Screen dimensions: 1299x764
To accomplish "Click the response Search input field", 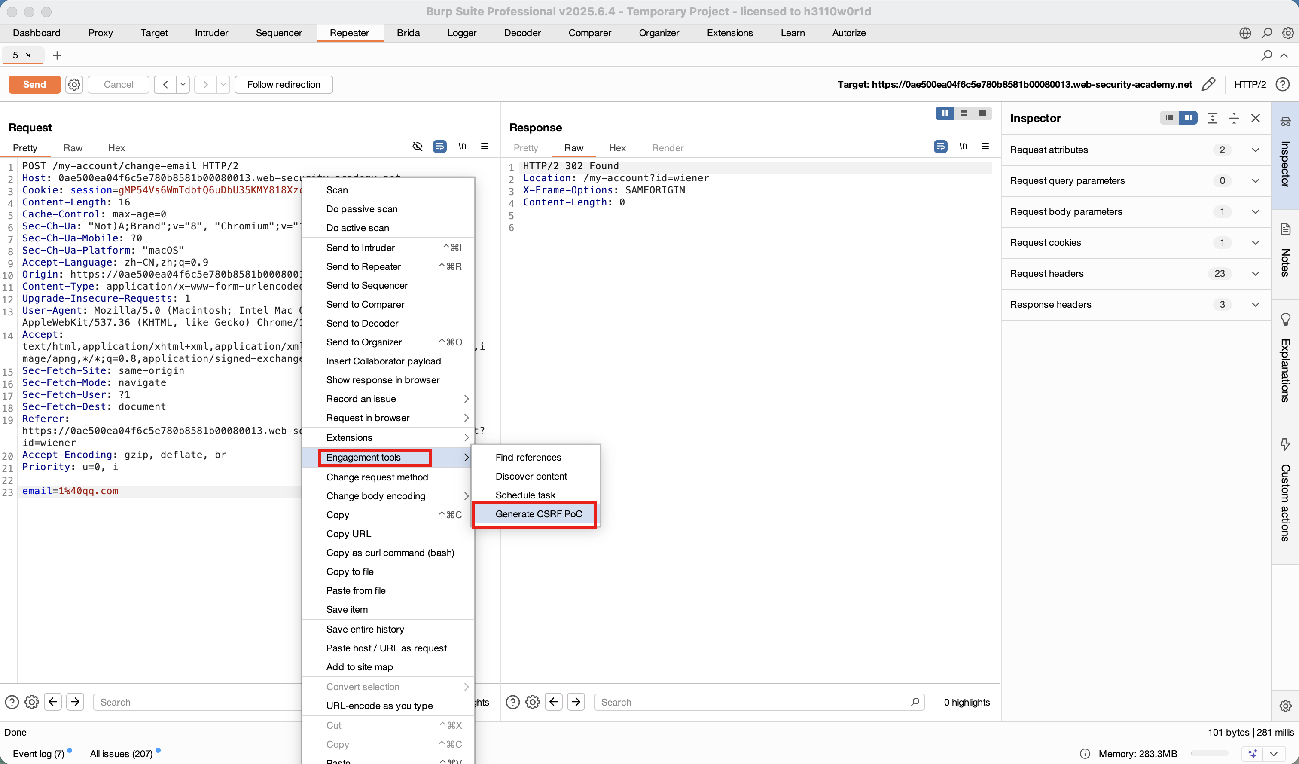I will click(753, 702).
